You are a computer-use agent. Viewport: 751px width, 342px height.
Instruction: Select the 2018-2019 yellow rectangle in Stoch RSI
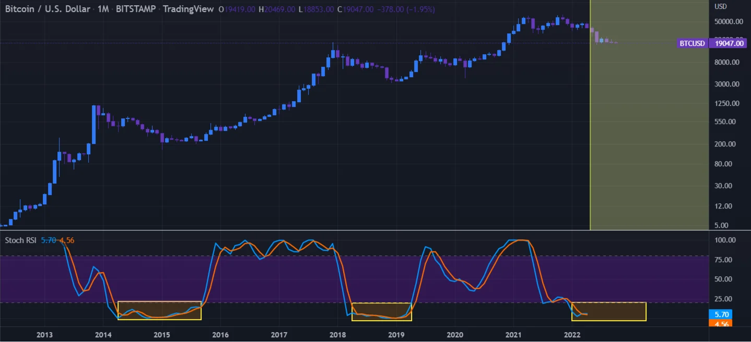[x=382, y=311]
